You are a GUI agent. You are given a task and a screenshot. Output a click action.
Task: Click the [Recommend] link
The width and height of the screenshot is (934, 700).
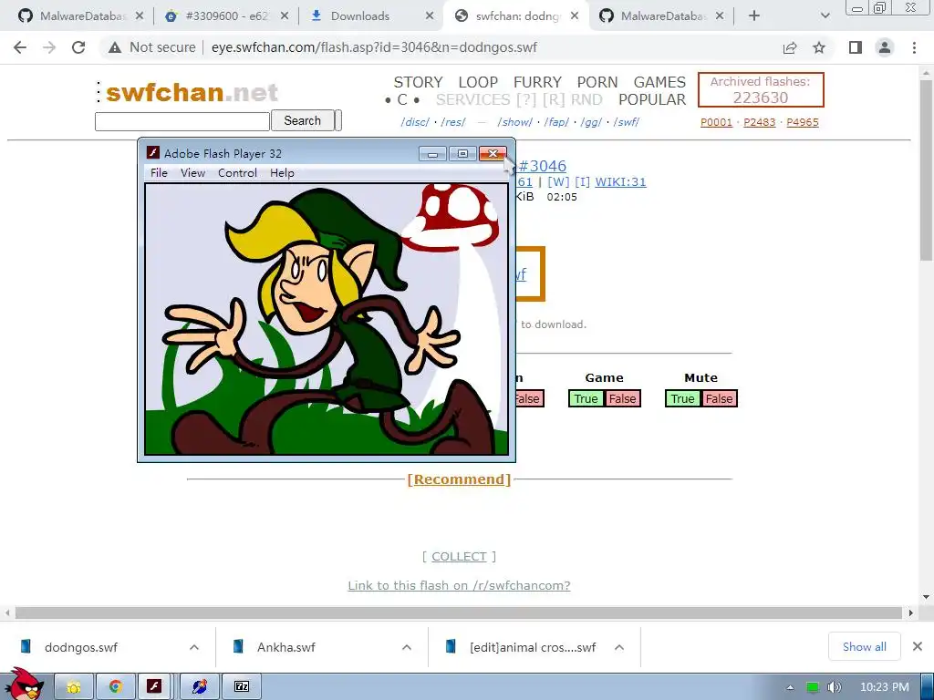pyautogui.click(x=459, y=479)
